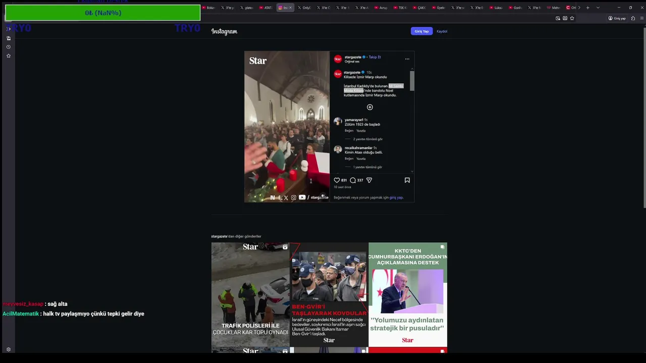Click the church video to play or pause
The height and width of the screenshot is (363, 646).
click(x=287, y=127)
